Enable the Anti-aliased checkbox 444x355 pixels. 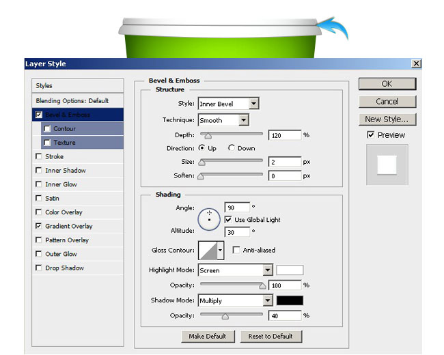(x=236, y=250)
